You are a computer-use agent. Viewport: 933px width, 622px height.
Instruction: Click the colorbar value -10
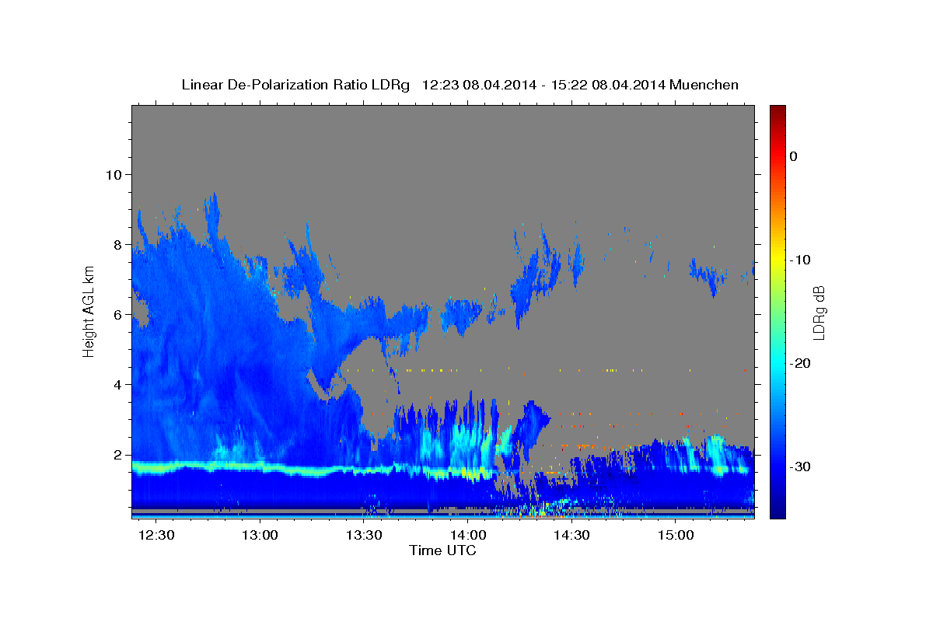800,260
